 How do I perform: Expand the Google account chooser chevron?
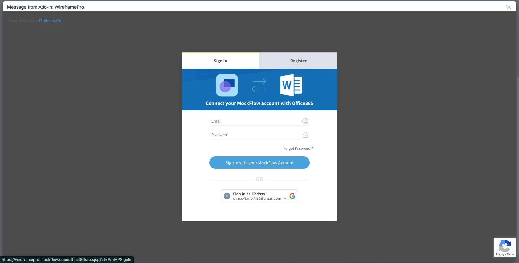coord(285,198)
